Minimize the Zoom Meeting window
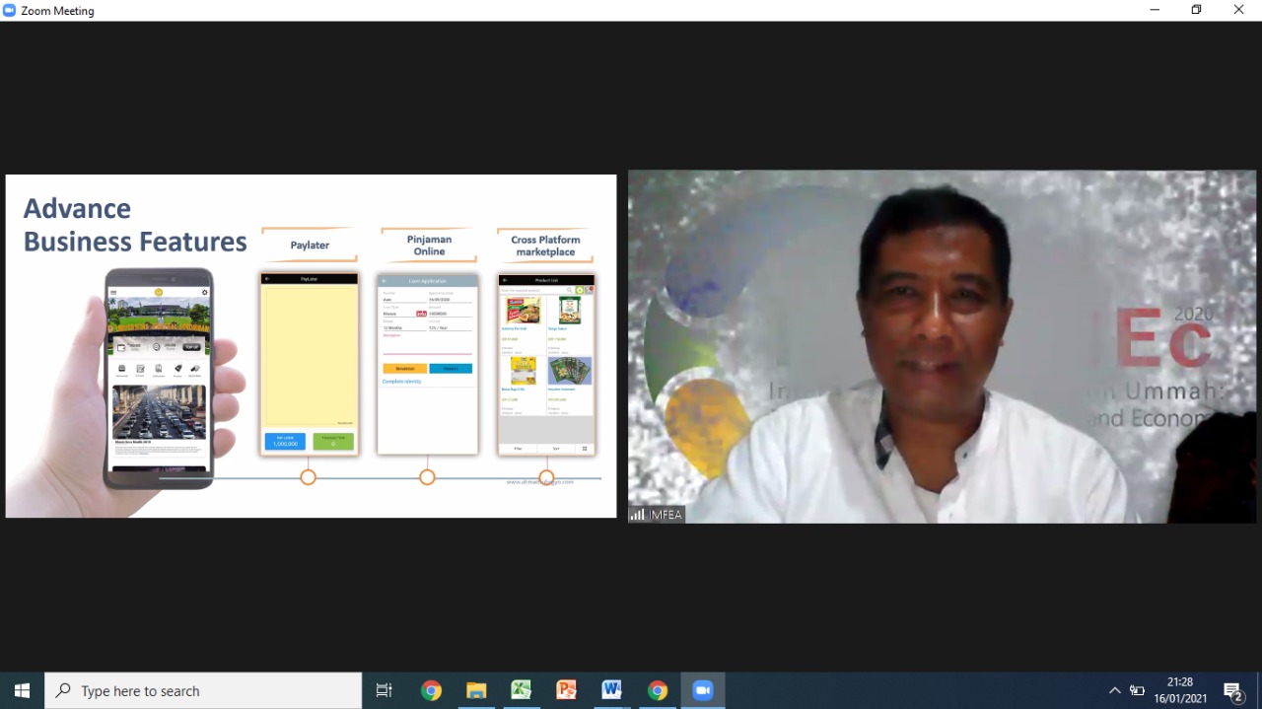 pyautogui.click(x=1155, y=10)
